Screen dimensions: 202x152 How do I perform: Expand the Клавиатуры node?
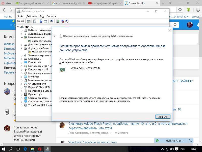22,59
